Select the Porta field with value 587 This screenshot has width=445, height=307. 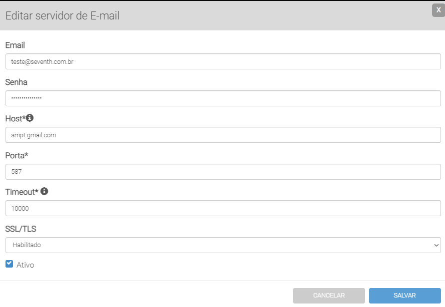point(222,172)
